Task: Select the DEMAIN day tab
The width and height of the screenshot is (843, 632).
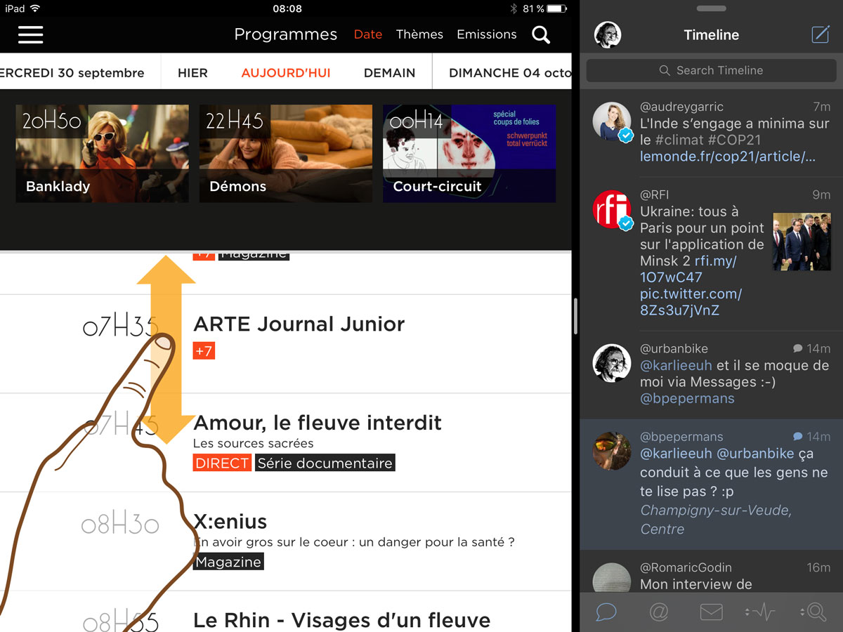Action: pyautogui.click(x=389, y=72)
